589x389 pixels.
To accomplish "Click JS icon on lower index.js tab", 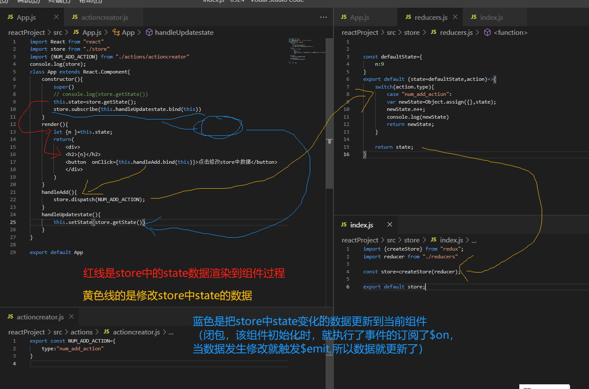I will click(344, 225).
